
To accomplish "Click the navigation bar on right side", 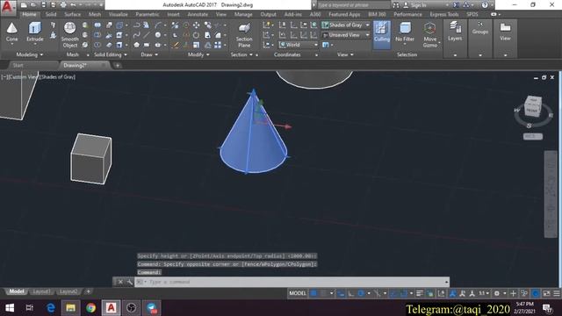I will pyautogui.click(x=551, y=194).
